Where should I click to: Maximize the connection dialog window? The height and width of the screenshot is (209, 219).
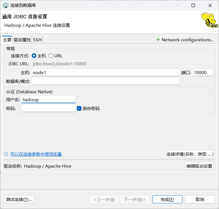click(x=193, y=5)
